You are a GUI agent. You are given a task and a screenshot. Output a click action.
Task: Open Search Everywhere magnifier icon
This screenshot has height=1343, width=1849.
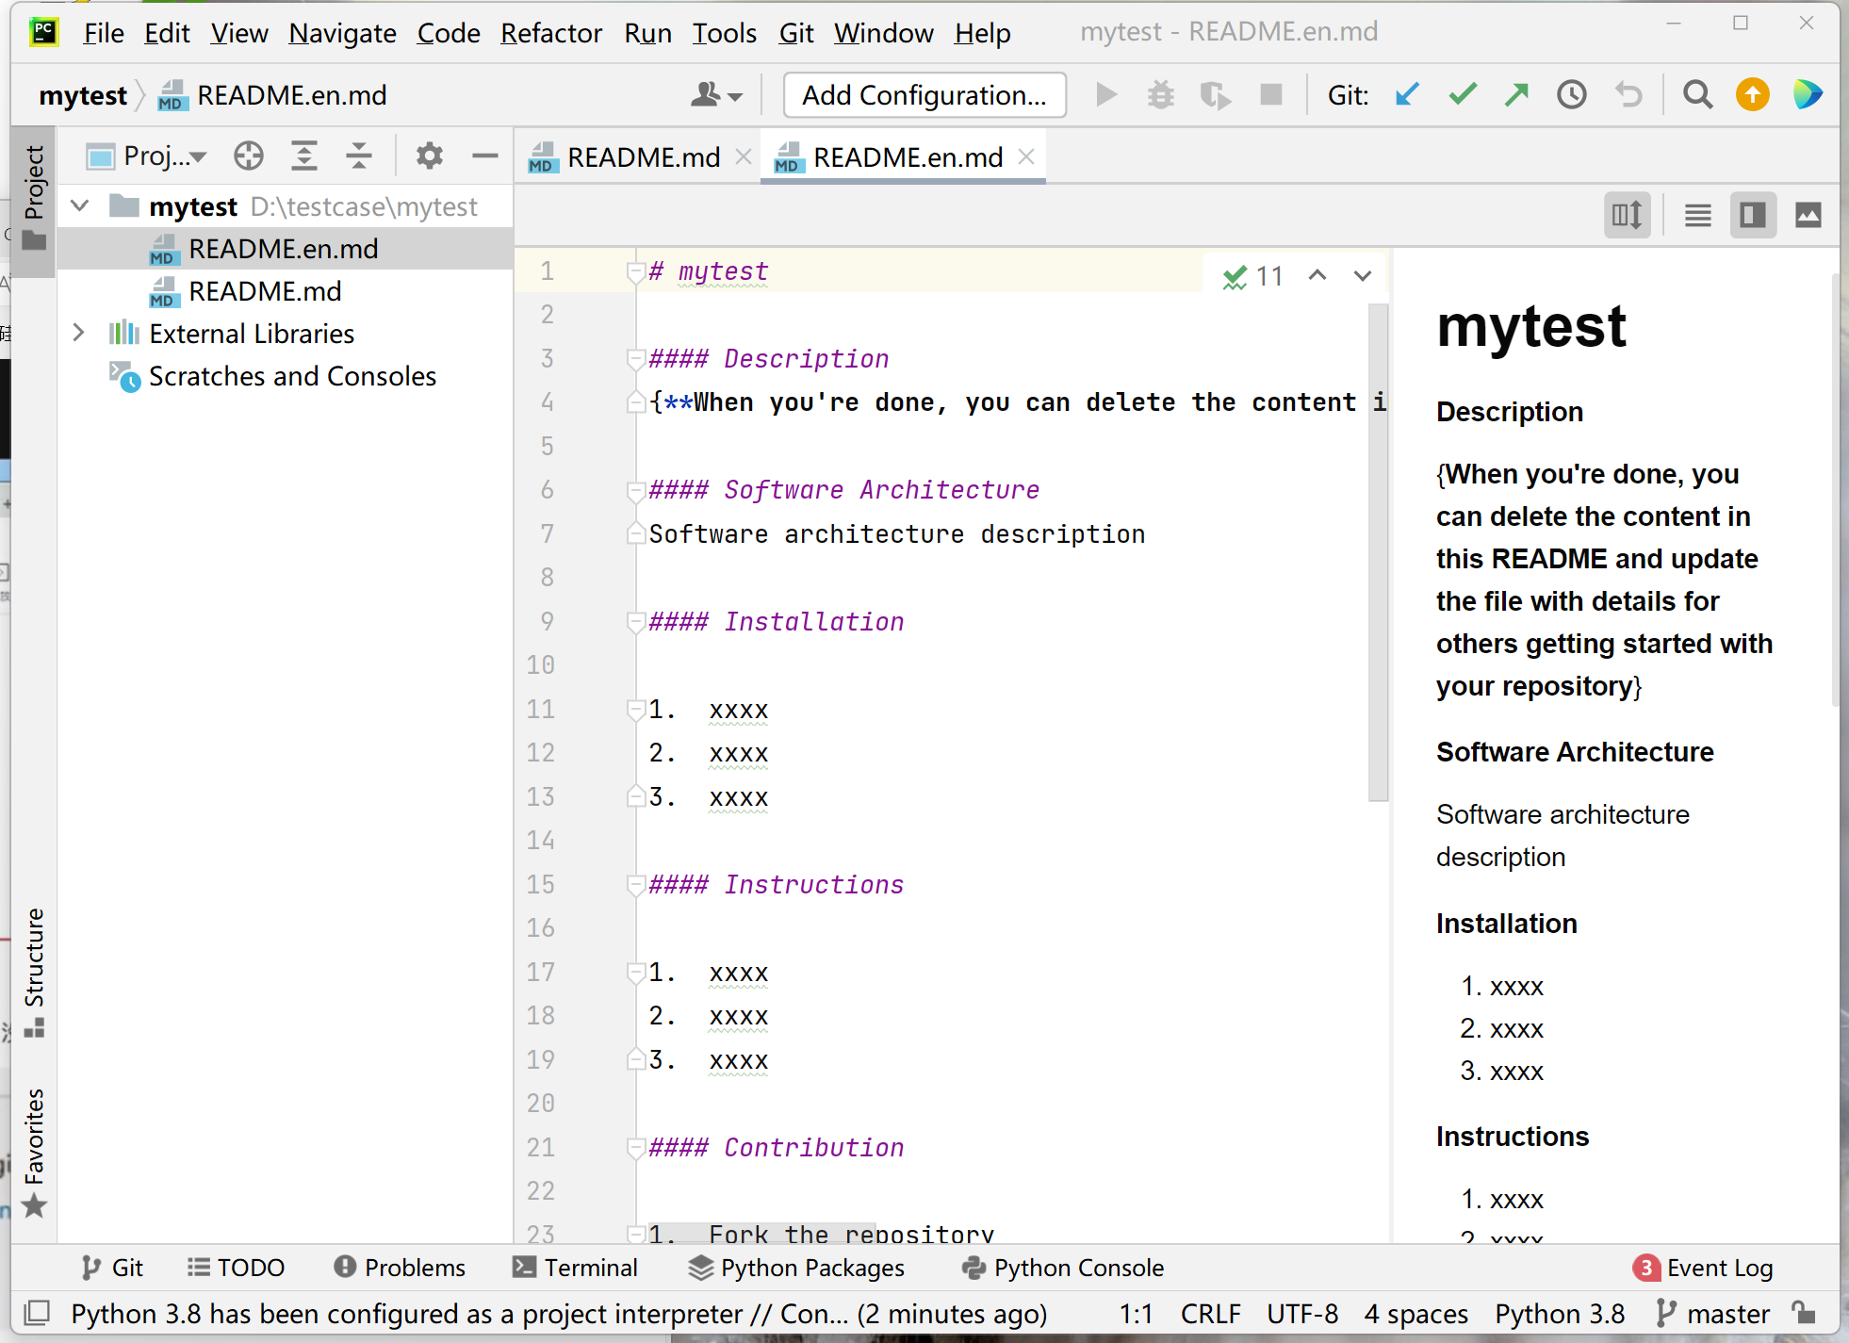(1698, 95)
